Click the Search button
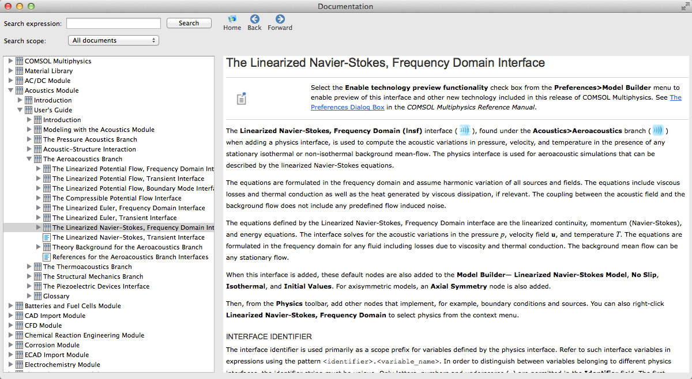The image size is (692, 379). (189, 23)
